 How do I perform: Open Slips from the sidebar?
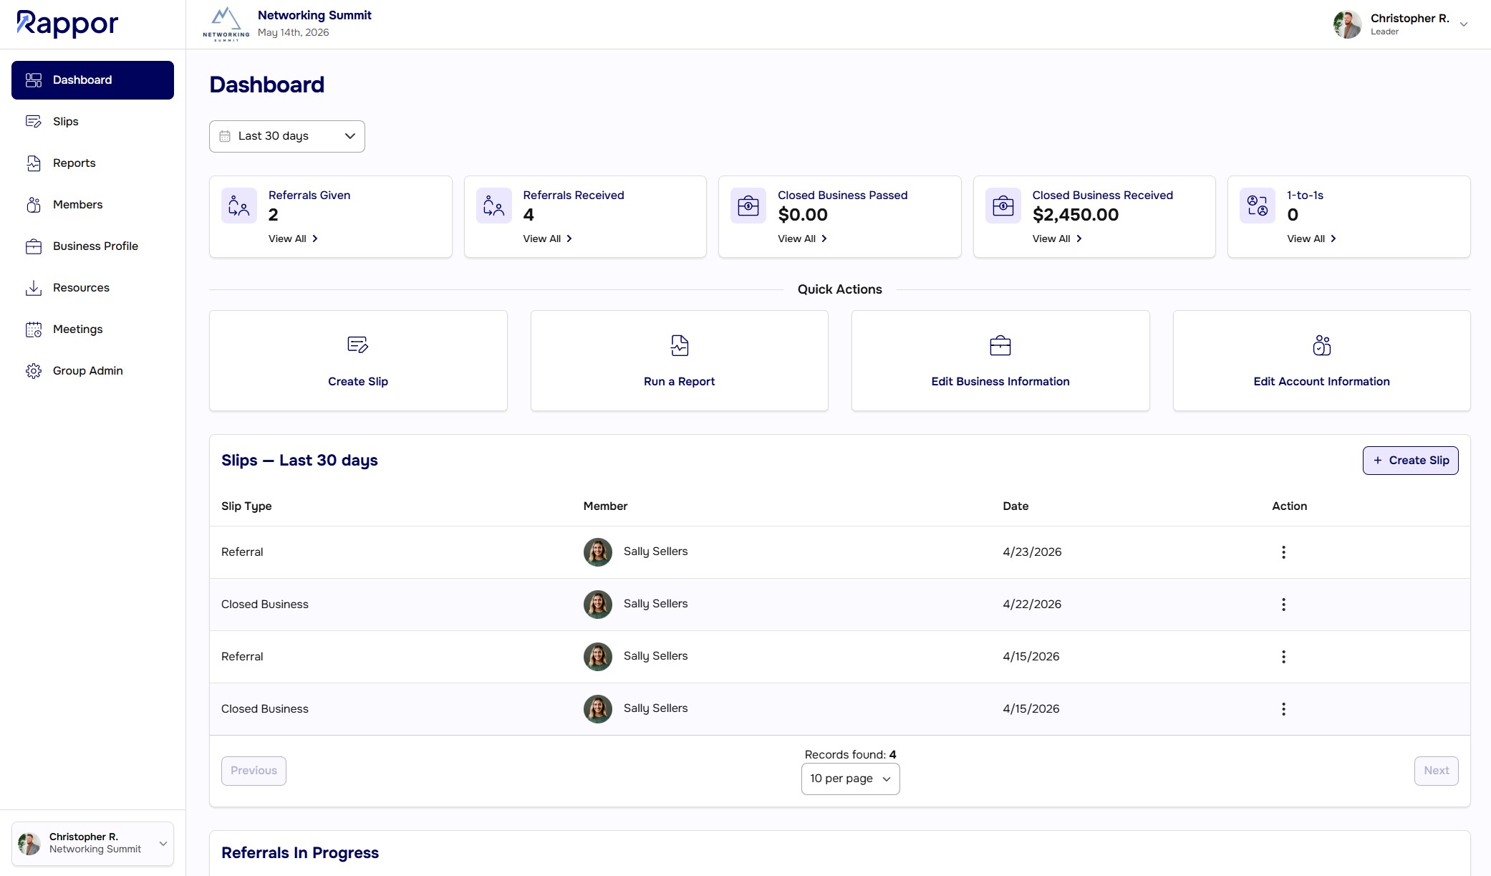(x=92, y=122)
